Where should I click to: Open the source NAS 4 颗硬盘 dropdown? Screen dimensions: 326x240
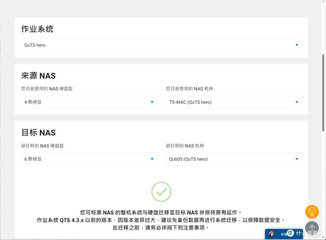pyautogui.click(x=89, y=102)
